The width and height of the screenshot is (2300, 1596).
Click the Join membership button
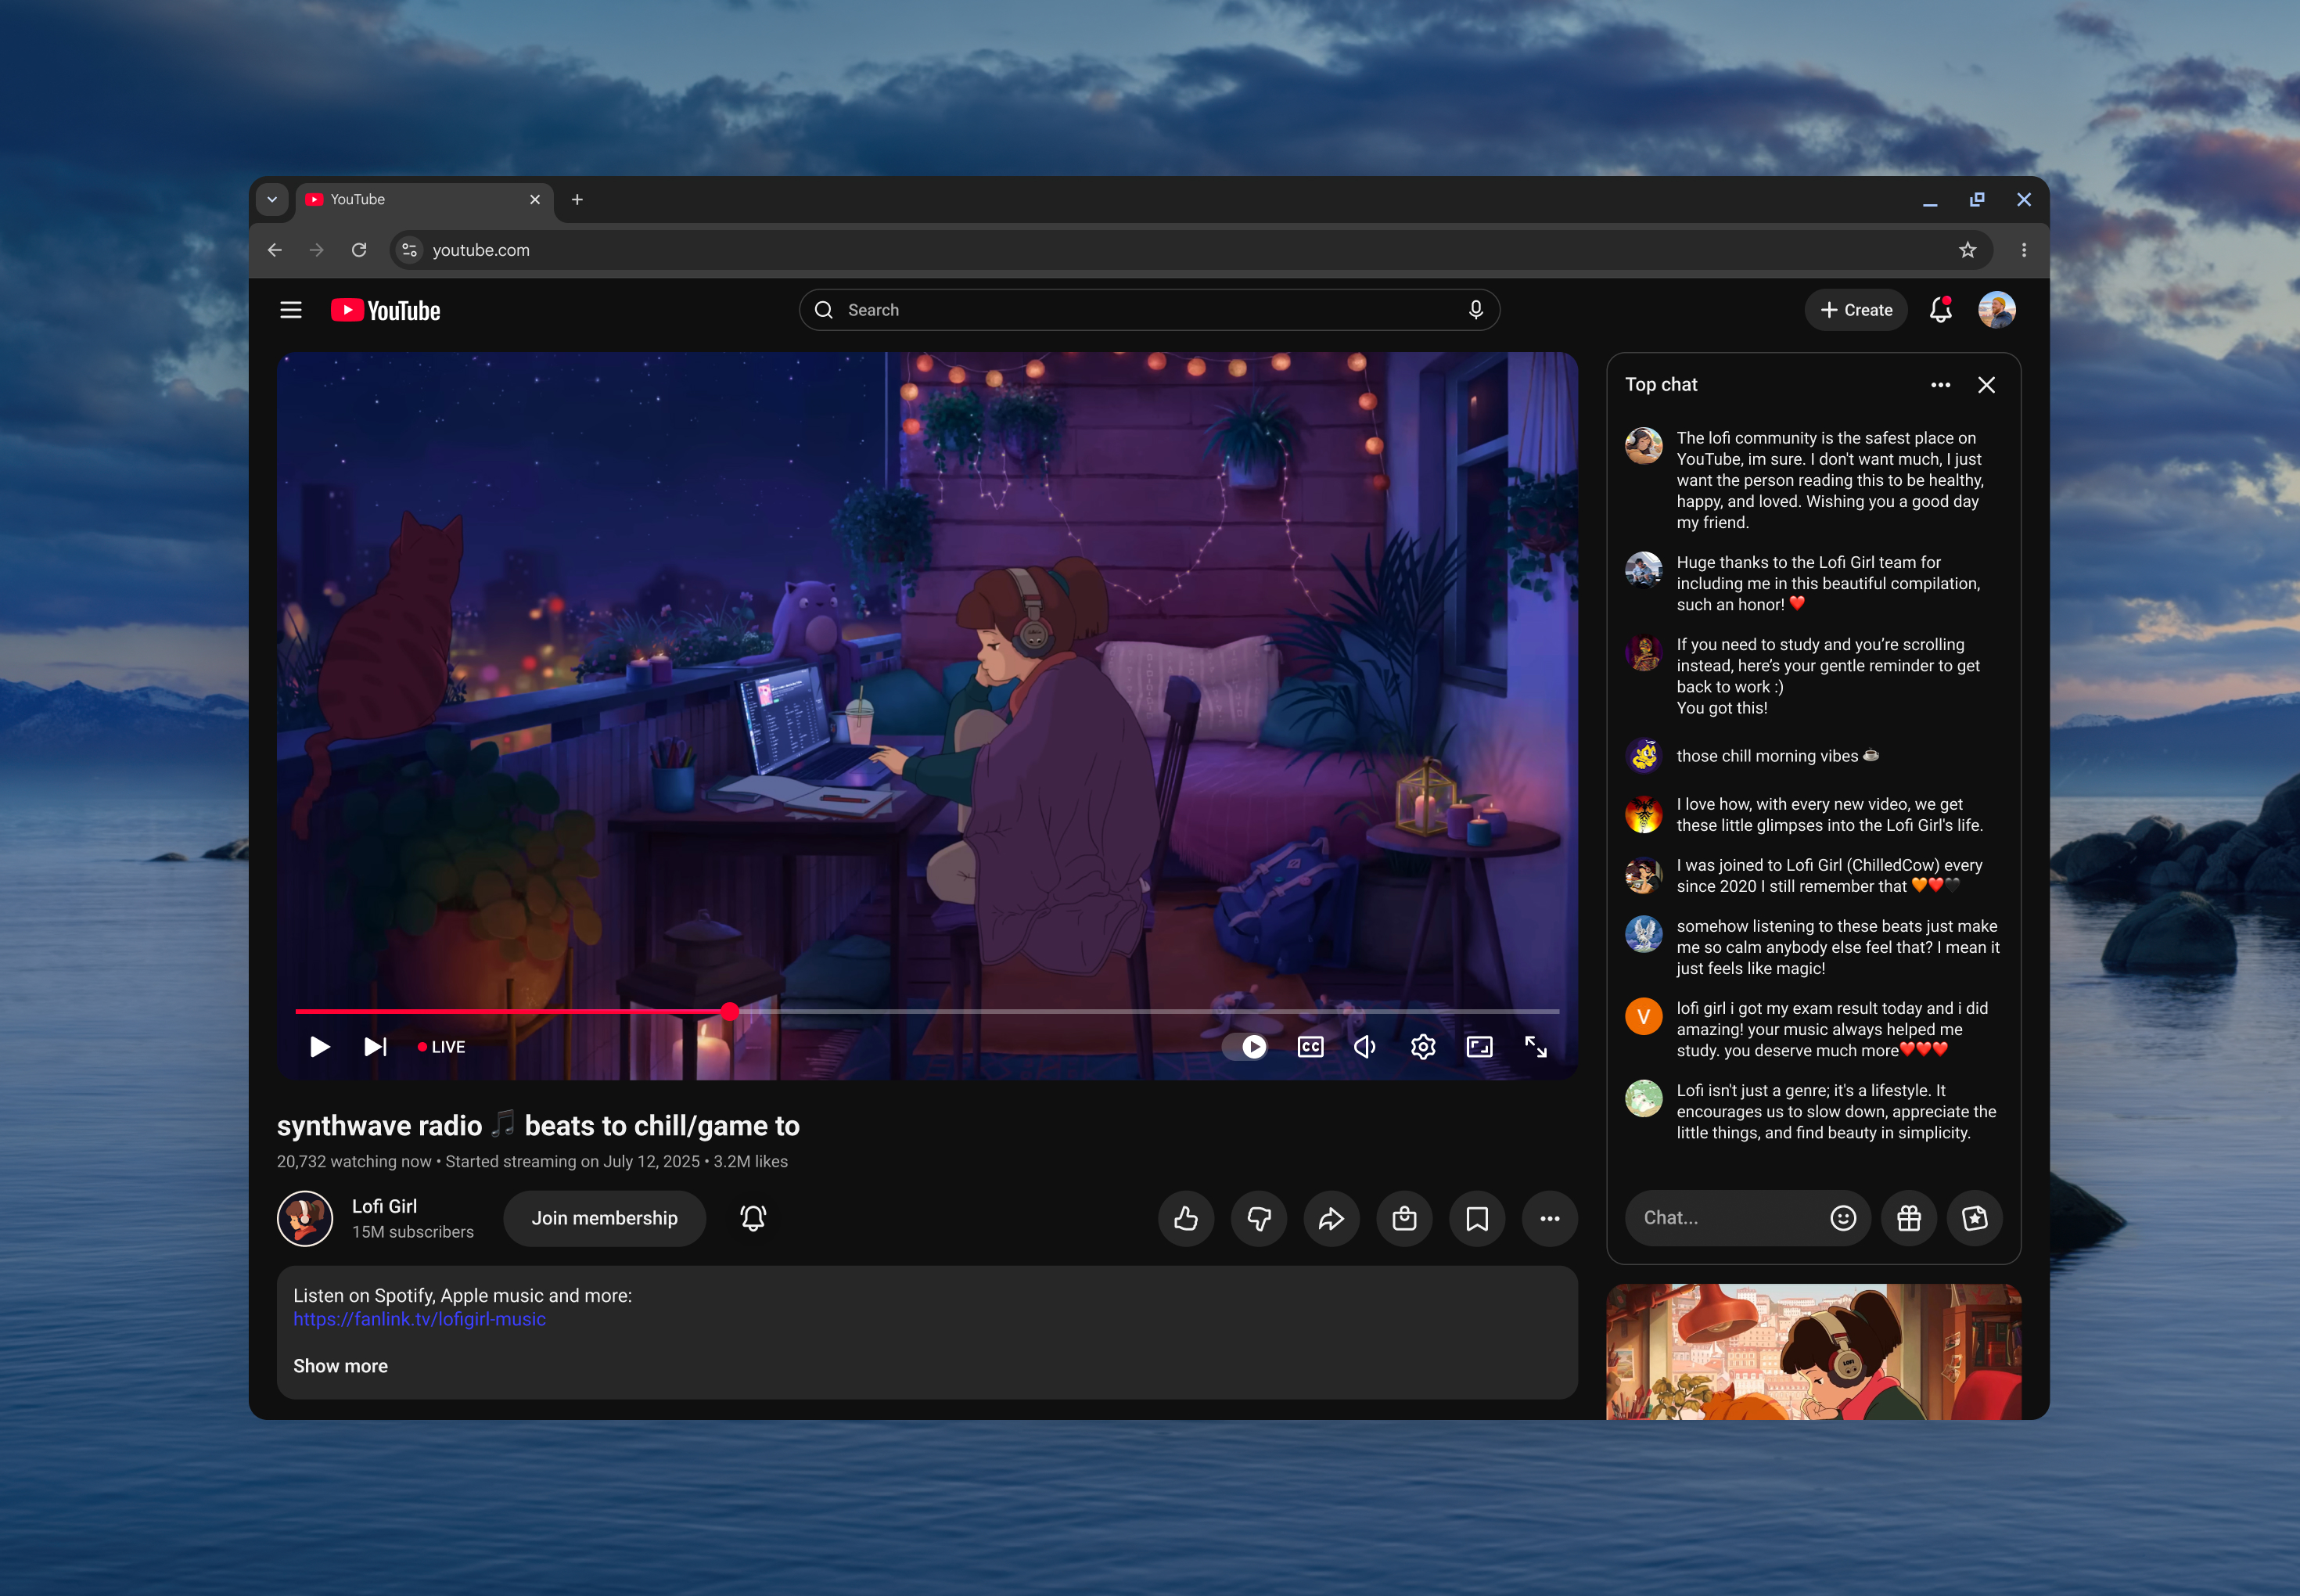tap(604, 1218)
